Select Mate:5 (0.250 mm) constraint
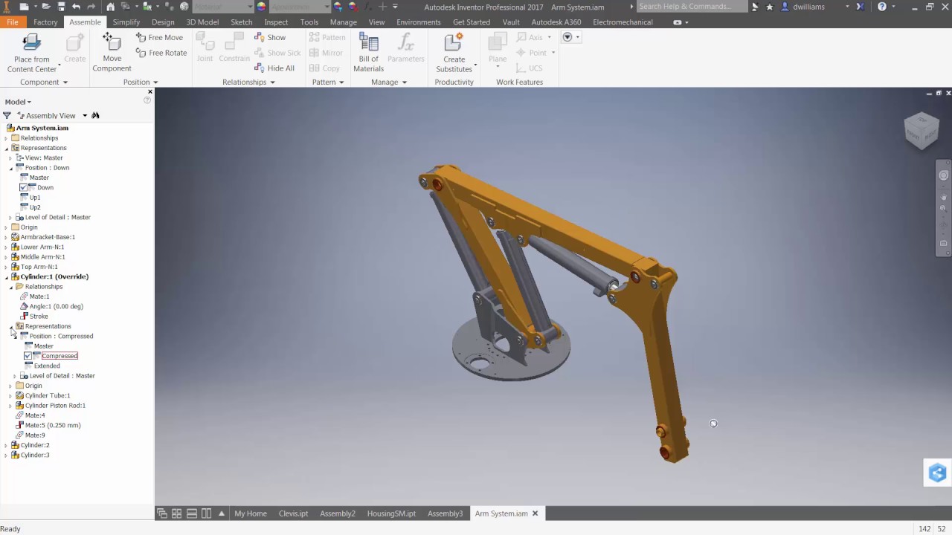The height and width of the screenshot is (535, 952). [x=53, y=425]
